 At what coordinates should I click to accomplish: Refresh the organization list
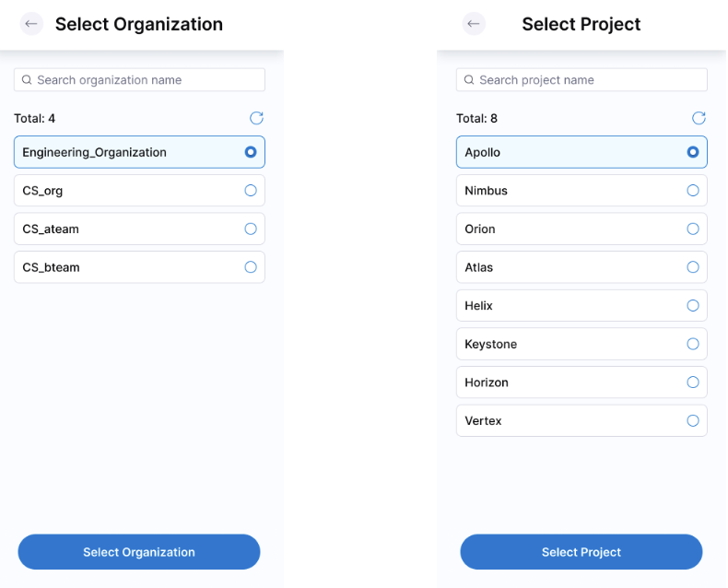(x=256, y=118)
